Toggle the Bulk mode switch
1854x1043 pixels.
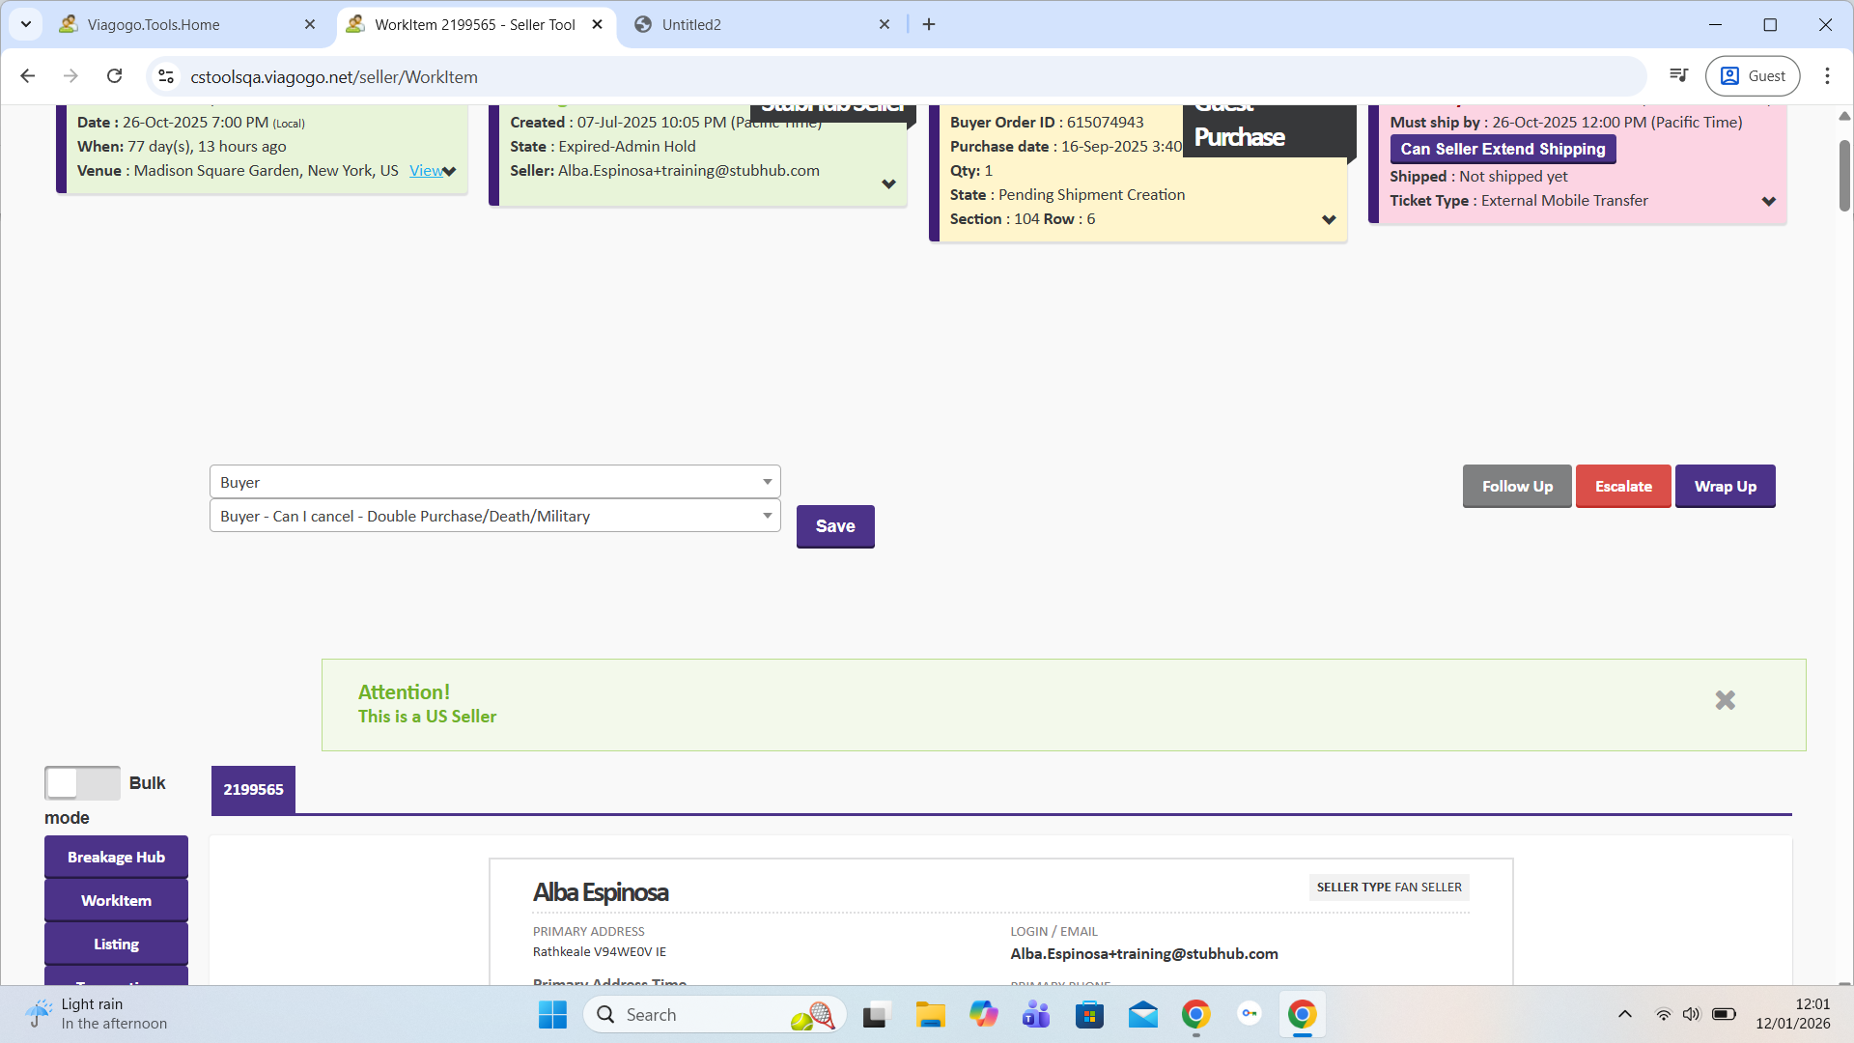click(82, 783)
